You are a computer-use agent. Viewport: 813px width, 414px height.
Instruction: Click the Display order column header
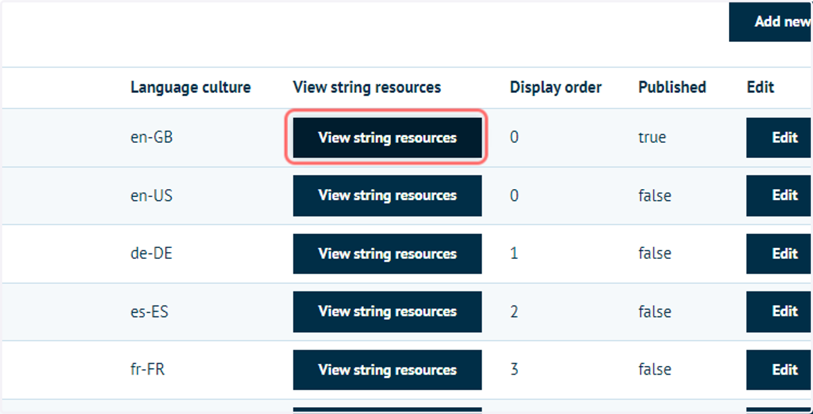point(556,87)
